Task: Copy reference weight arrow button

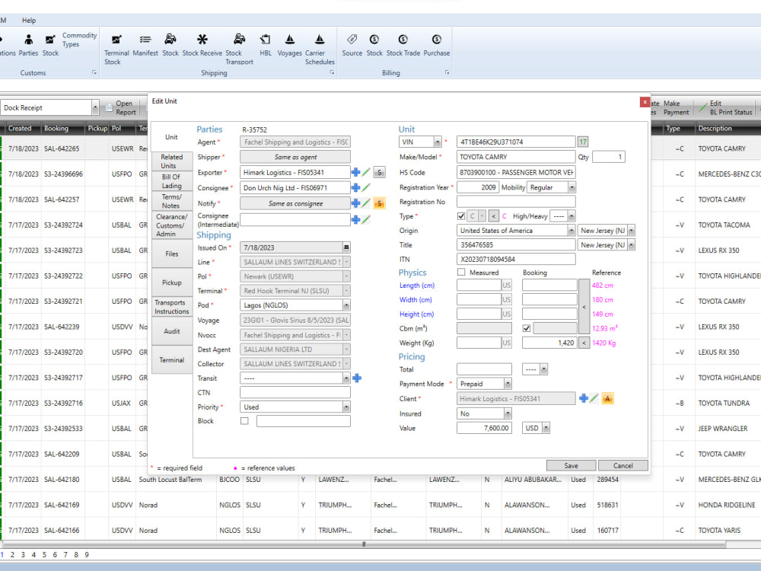Action: (584, 343)
